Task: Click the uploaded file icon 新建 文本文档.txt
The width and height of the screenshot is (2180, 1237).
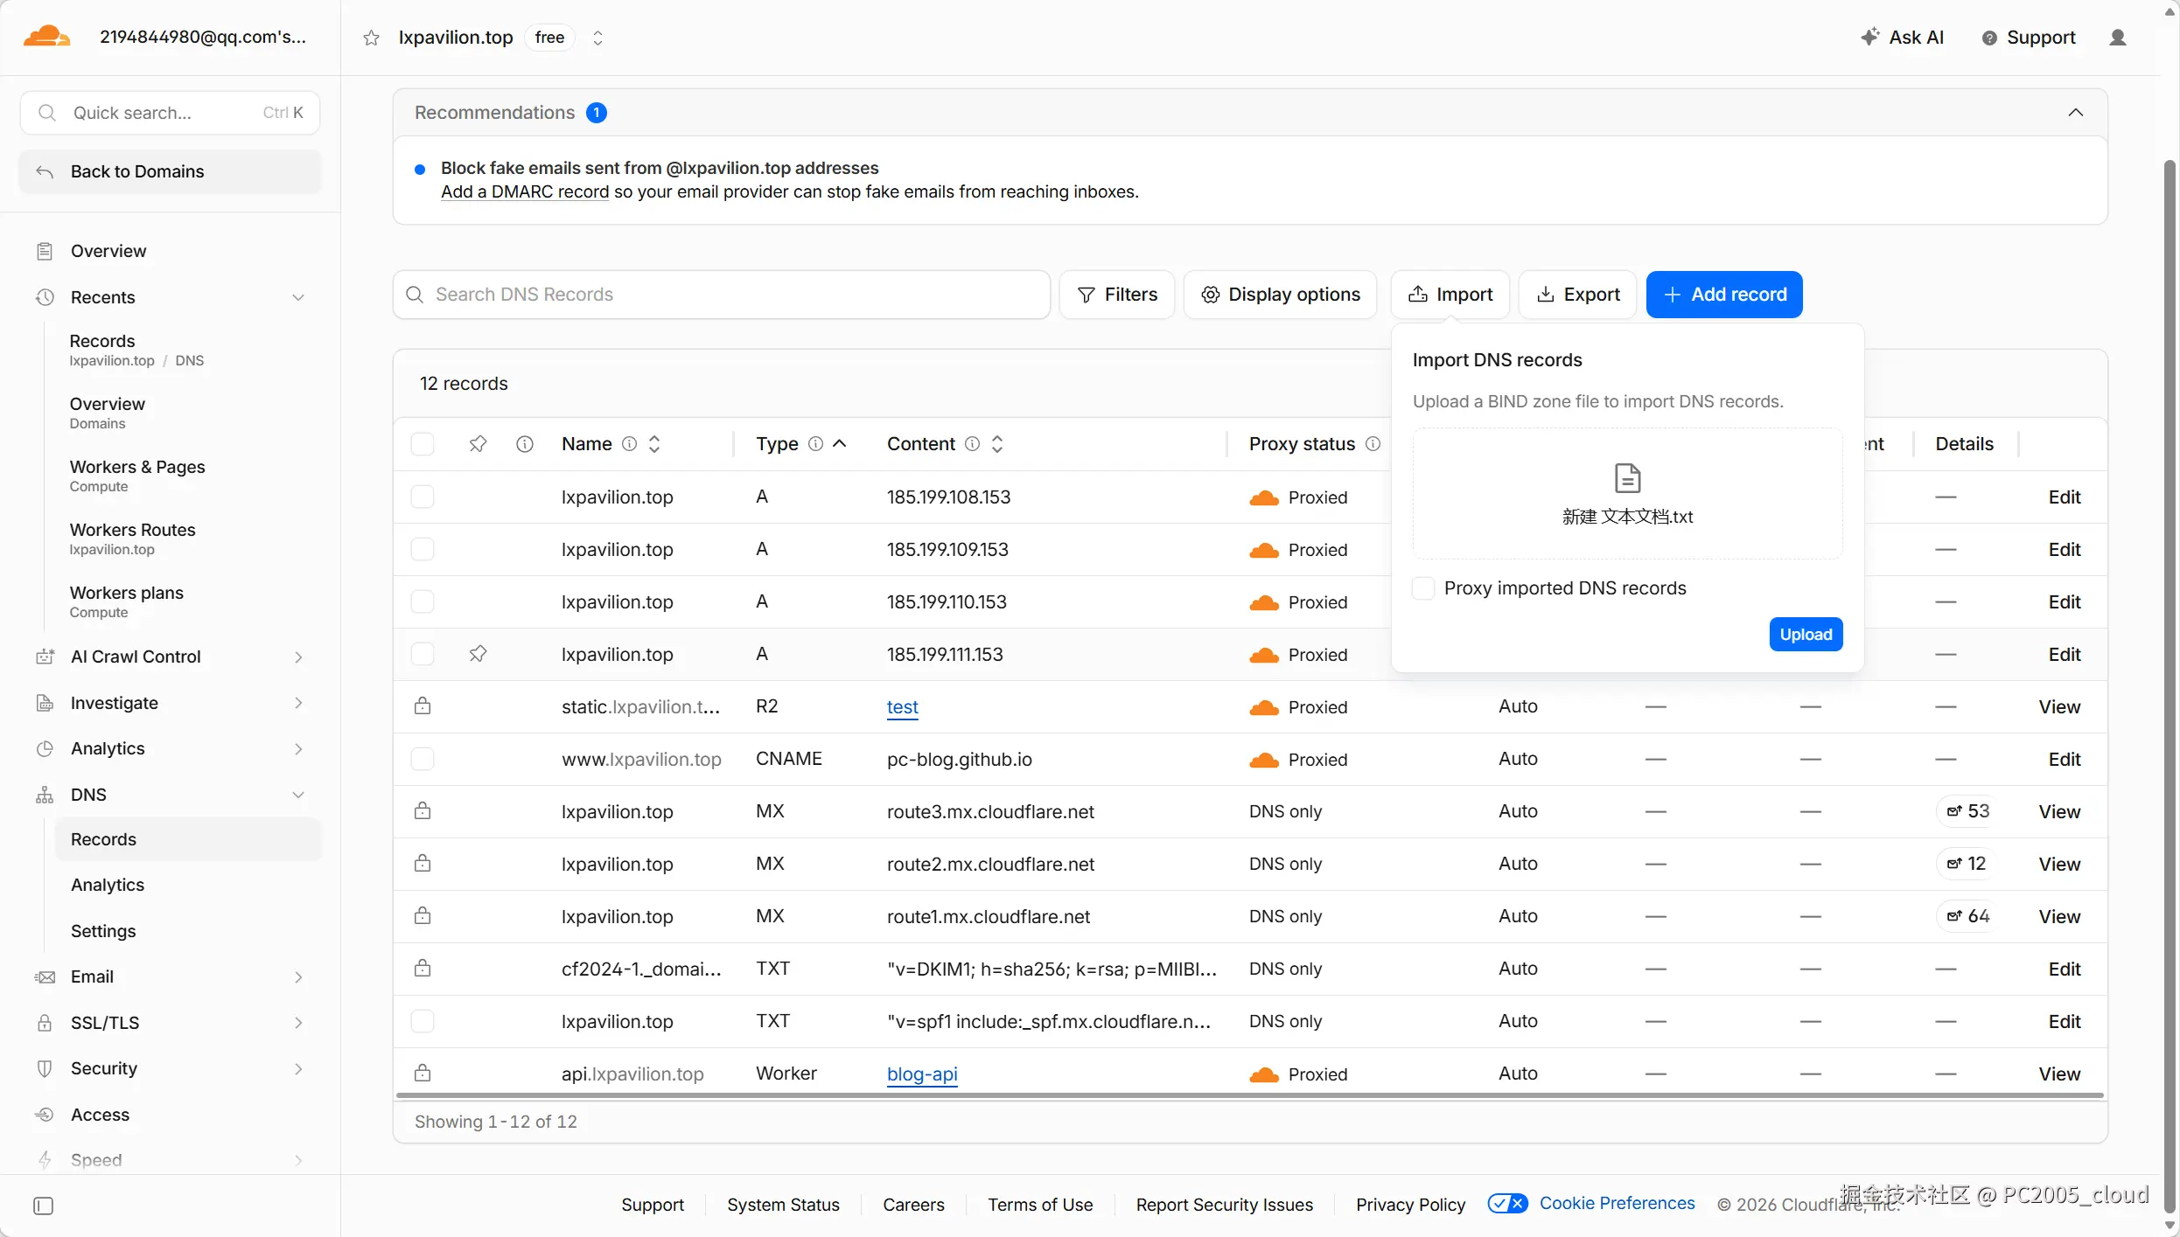Action: (x=1627, y=479)
